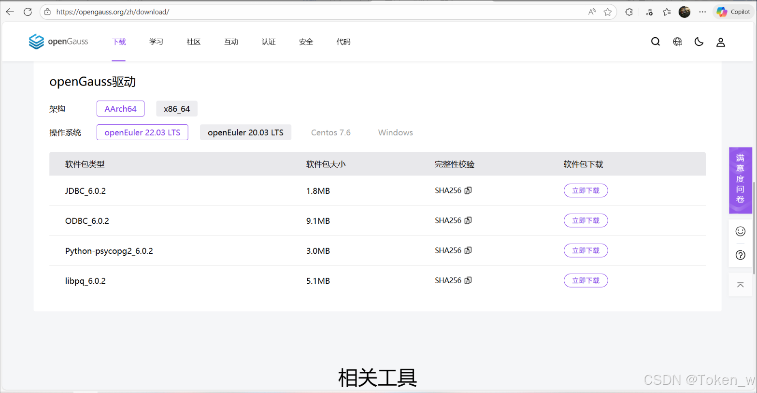
Task: Open the 满意度问卷 survey banner
Action: click(x=740, y=179)
